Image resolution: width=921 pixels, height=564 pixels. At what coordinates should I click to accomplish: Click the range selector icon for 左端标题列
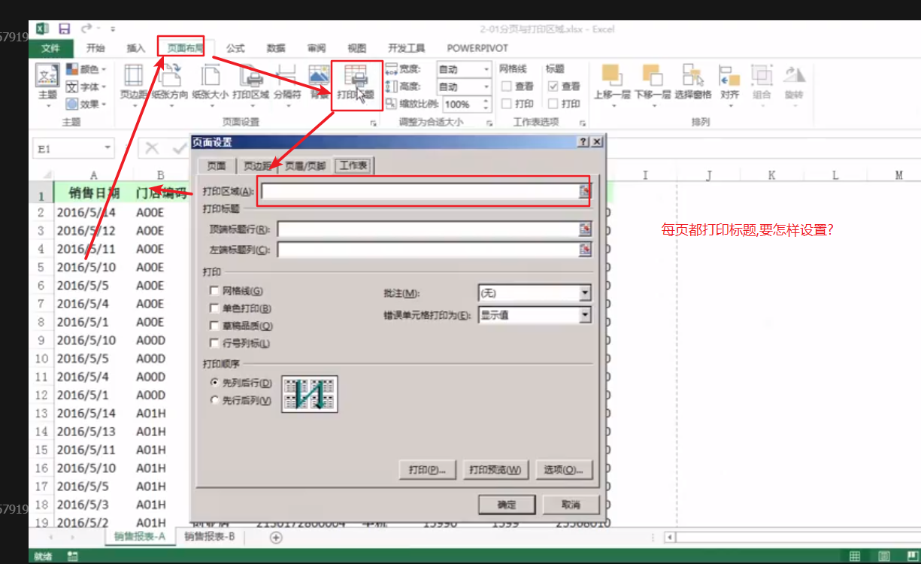click(585, 250)
